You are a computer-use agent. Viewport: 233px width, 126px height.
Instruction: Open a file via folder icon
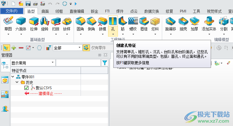(21, 4)
